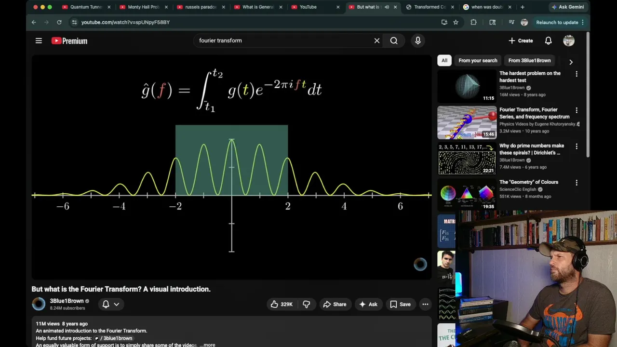
Task: Reload the page
Action: 59,22
